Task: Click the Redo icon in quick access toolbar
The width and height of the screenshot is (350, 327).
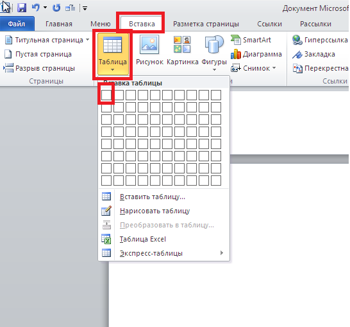Action: [56, 8]
